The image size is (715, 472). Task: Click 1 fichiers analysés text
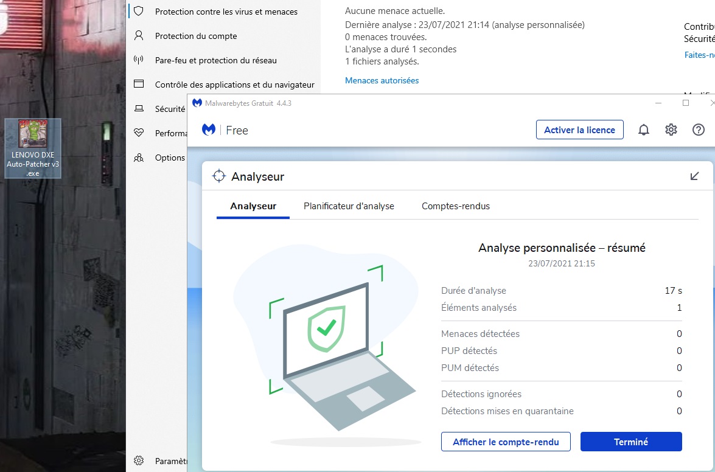pyautogui.click(x=382, y=61)
